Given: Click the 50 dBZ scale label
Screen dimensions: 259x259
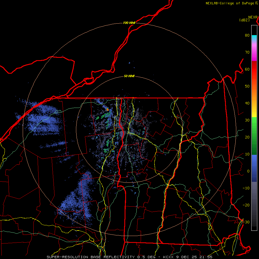Looking at the screenshot, I should [247, 86].
